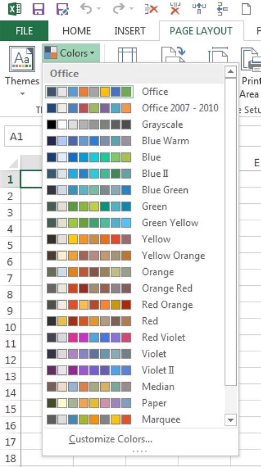Click the New blank document icon
The width and height of the screenshot is (261, 467).
point(246,9)
